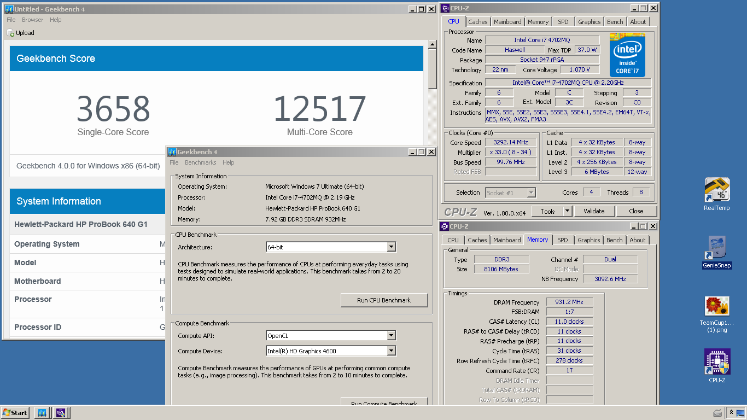Open Browser menu in Geekbench results window
This screenshot has width=747, height=420.
32,20
